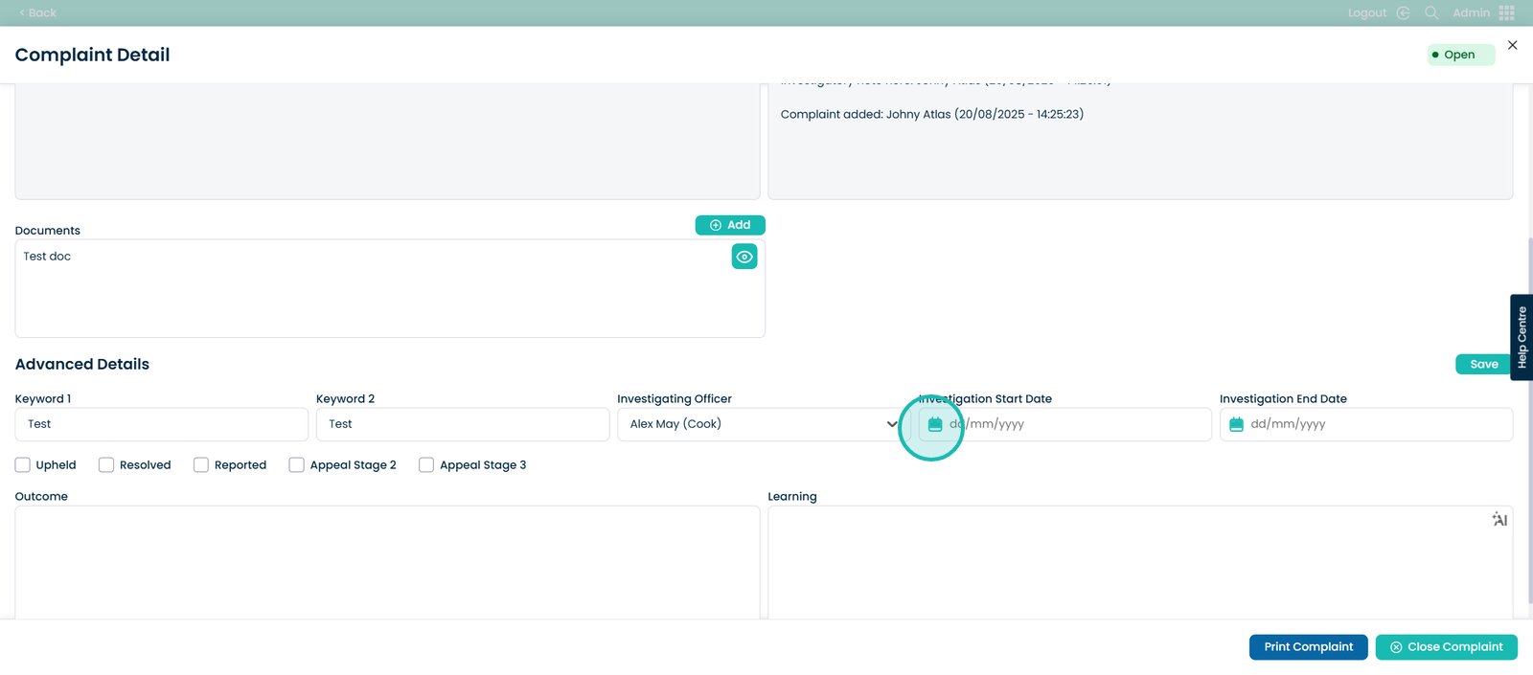
Task: Check the Appeal Stage 2 box
Action: [x=297, y=465]
